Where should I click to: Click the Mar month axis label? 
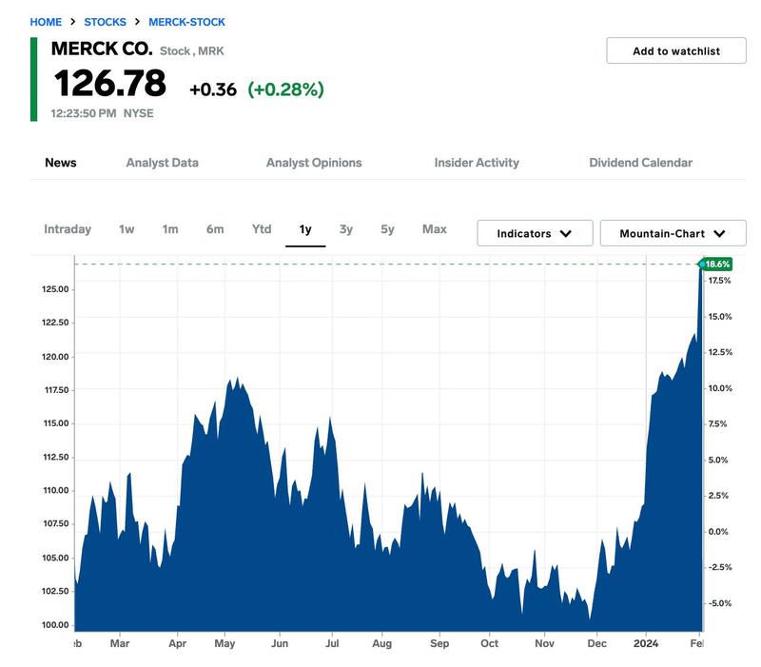click(x=120, y=643)
